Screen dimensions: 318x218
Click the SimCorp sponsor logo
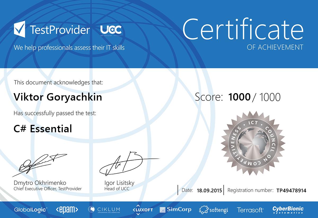pos(175,210)
